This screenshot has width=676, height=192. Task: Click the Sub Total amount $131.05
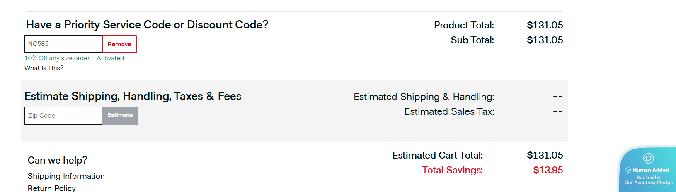(545, 40)
